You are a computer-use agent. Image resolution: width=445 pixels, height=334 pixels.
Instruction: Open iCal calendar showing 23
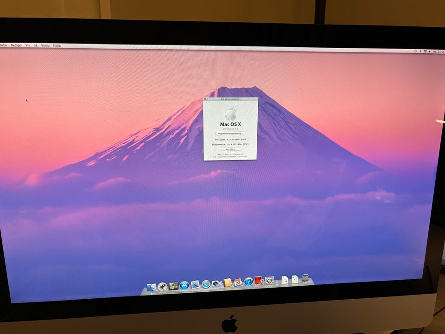[x=238, y=282]
